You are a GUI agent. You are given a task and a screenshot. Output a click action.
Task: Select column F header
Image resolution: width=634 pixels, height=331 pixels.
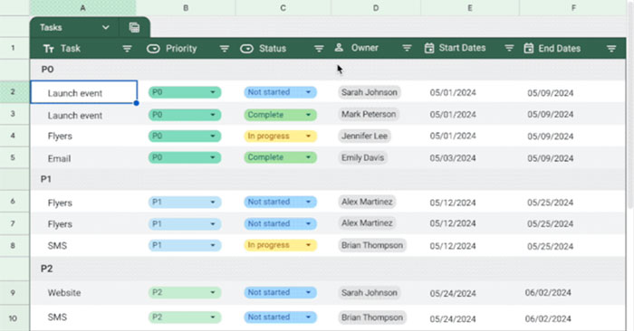573,7
